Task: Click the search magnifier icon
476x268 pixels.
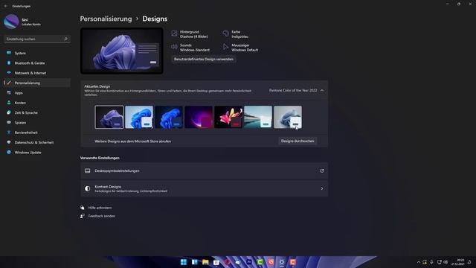Action: (65, 39)
